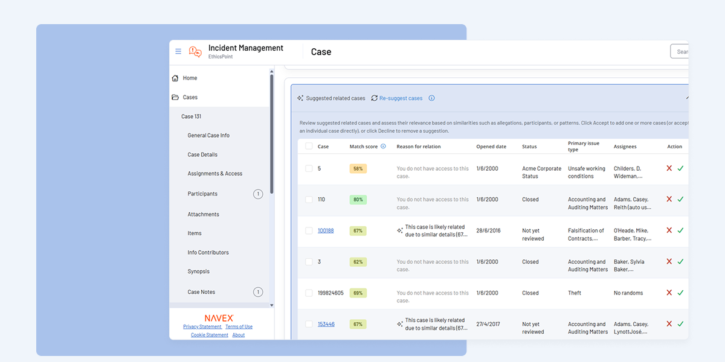
Task: Accept suggested case 5
Action: click(680, 168)
